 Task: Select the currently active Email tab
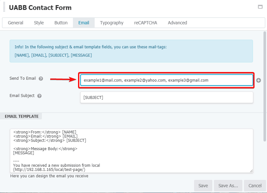coord(83,23)
